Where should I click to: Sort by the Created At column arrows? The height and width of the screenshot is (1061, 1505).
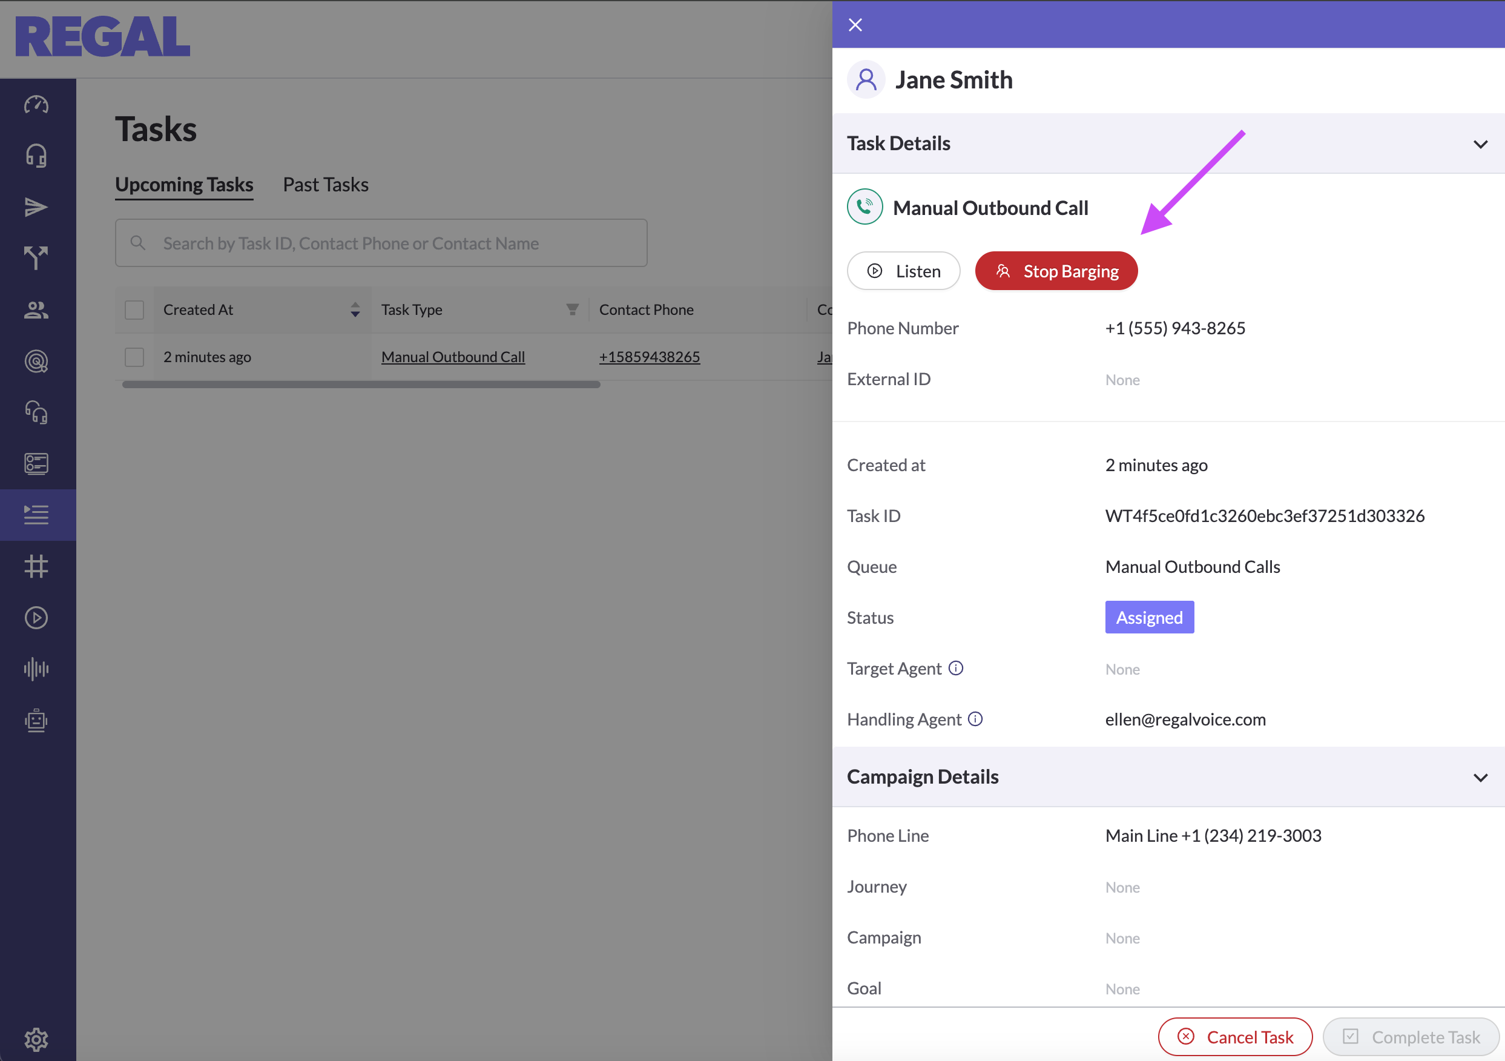coord(355,309)
